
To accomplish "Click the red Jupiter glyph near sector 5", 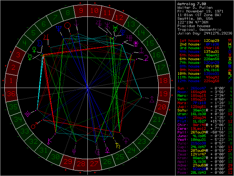I will pos(46,37).
